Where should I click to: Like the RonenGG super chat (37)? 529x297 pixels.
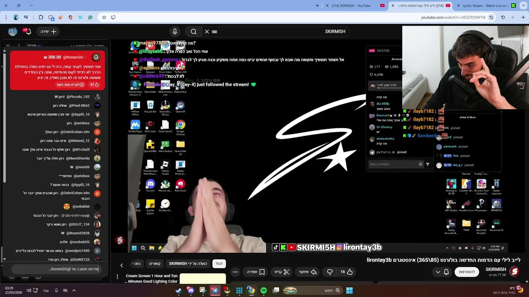point(95,85)
